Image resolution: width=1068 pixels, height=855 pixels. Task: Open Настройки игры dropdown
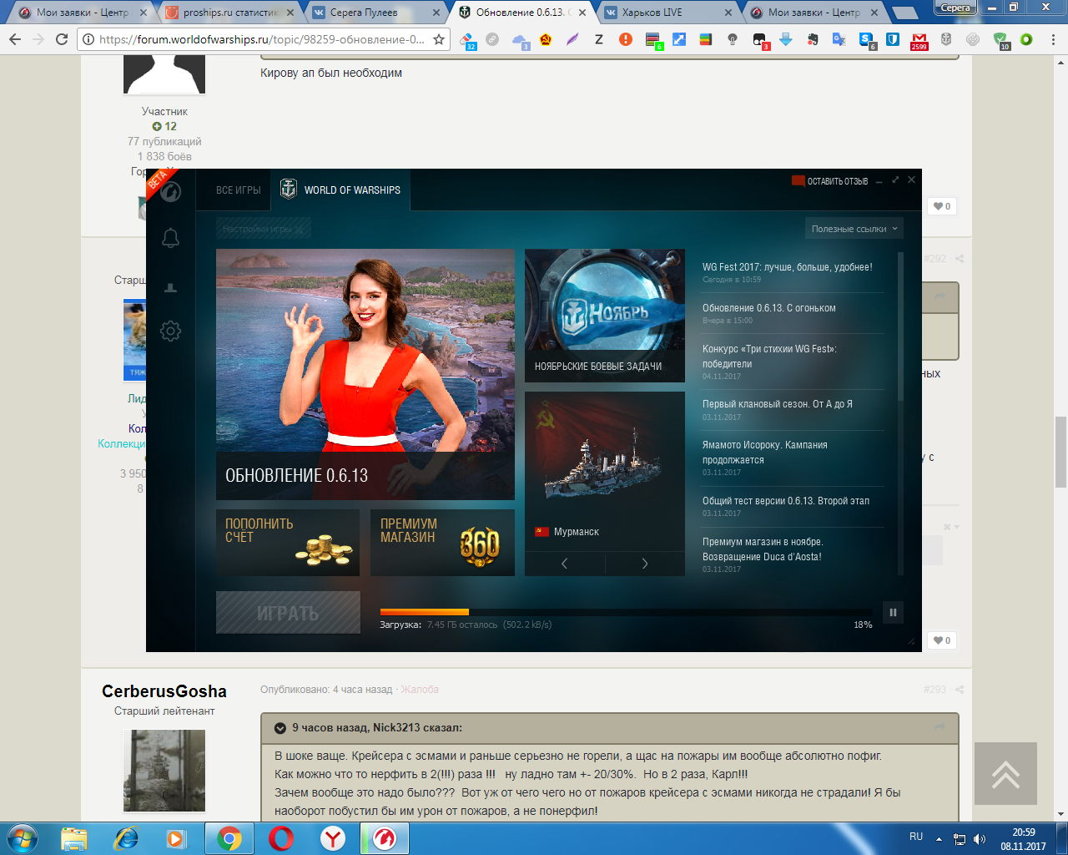tap(263, 229)
